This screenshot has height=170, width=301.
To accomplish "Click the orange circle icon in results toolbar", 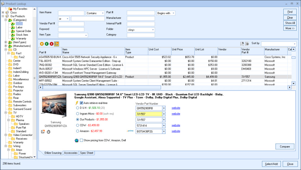I will click(x=41, y=44).
